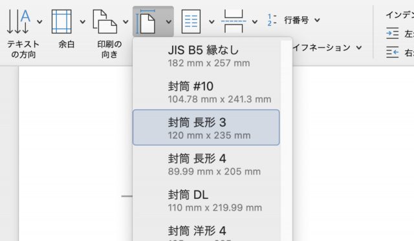Screen dimensions: 414x241
Task: Open the Orientation (印刷の向き) icon
Action: pos(105,21)
